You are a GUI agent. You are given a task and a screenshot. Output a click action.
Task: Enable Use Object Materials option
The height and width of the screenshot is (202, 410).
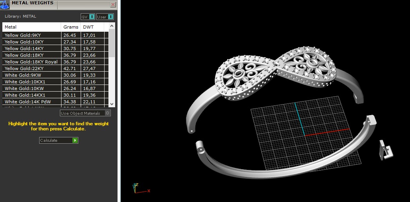pos(85,113)
